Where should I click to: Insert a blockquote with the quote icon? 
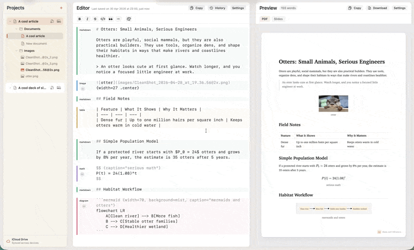111,19
